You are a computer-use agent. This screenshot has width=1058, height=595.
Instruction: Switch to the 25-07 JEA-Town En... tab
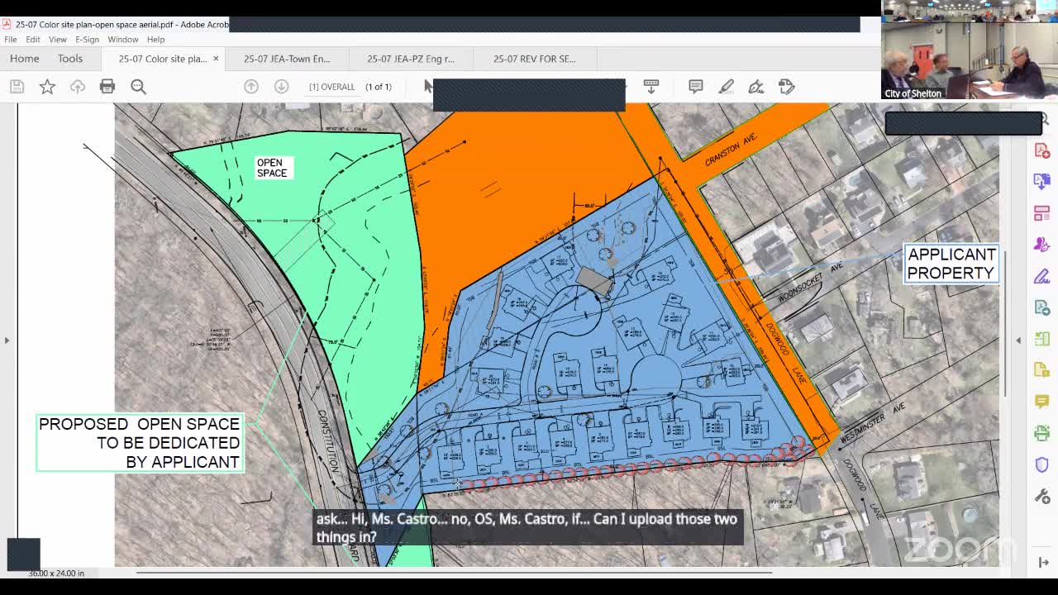287,59
